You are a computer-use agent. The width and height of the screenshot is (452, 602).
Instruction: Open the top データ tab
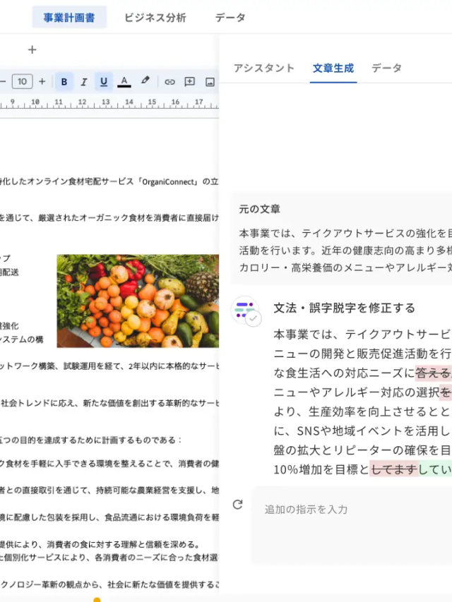click(x=230, y=18)
